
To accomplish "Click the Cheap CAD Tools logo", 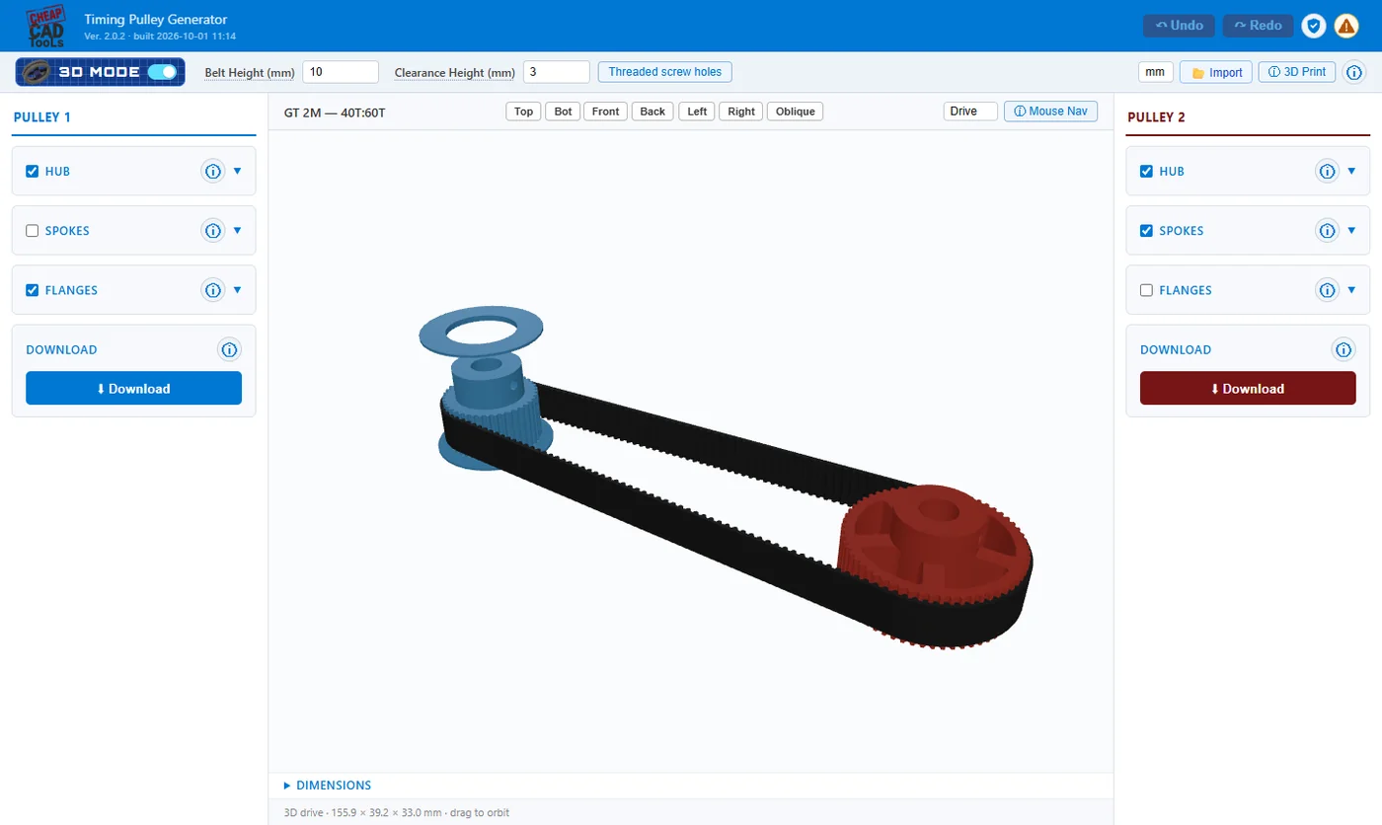I will tap(45, 26).
